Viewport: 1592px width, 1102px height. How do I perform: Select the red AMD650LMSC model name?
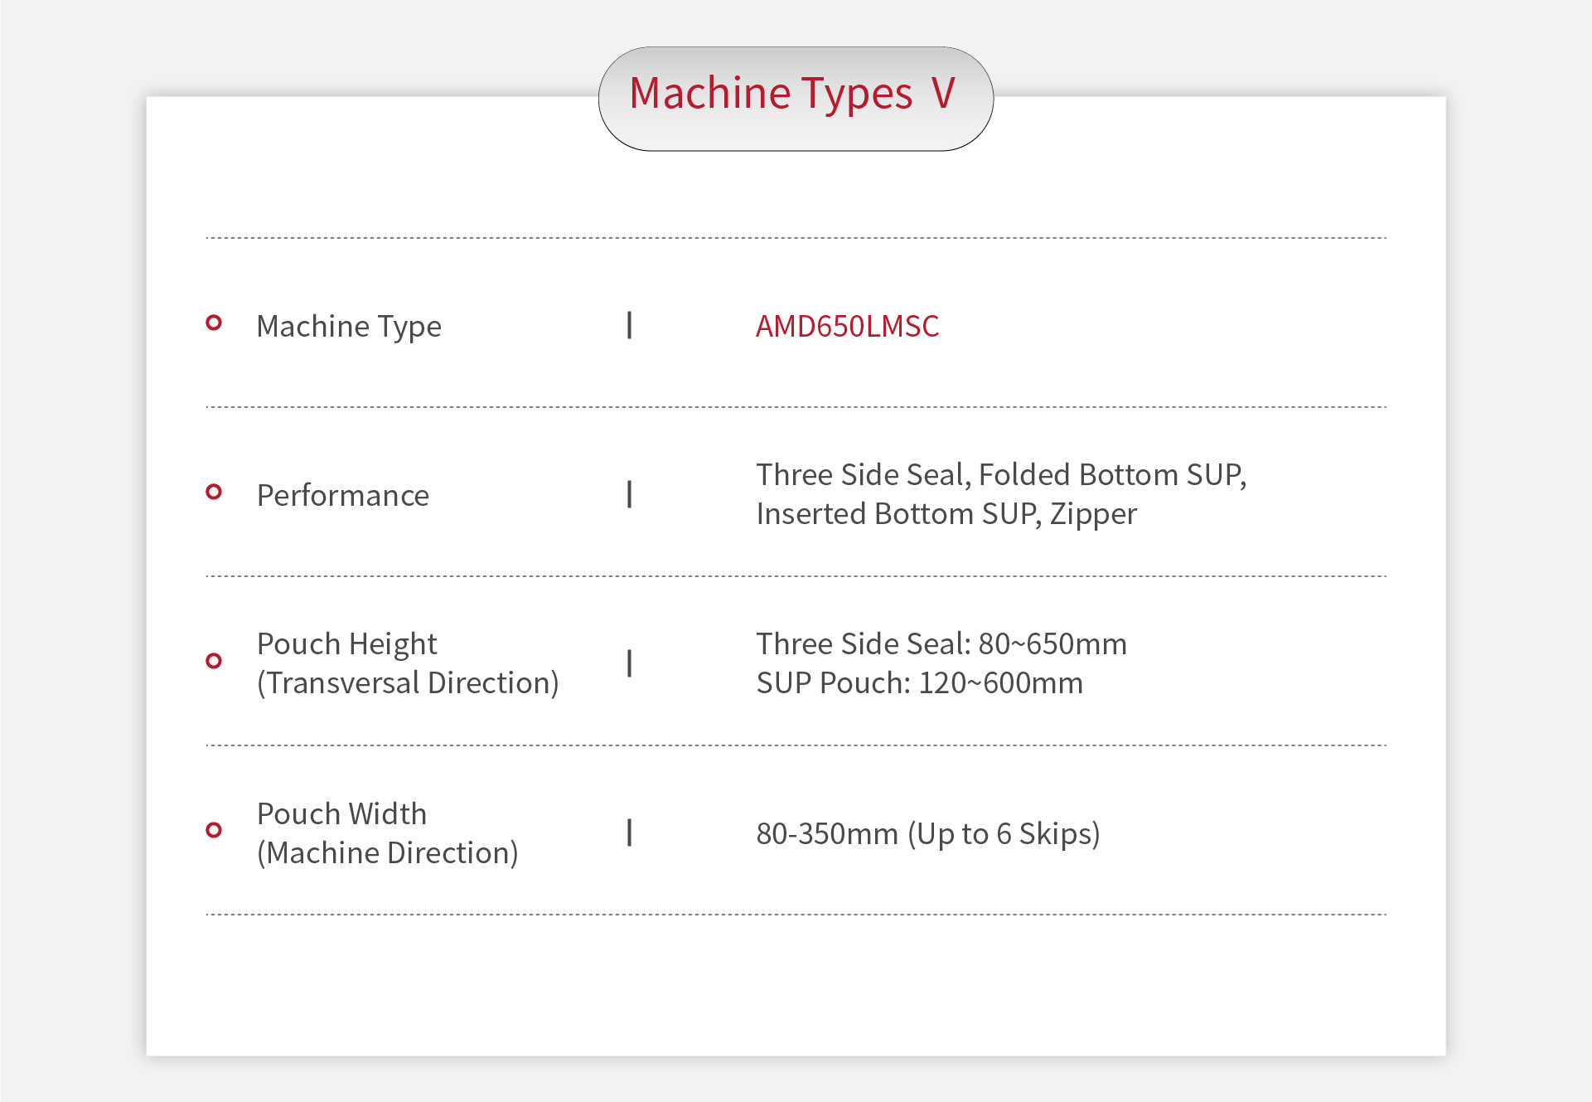pyautogui.click(x=847, y=326)
